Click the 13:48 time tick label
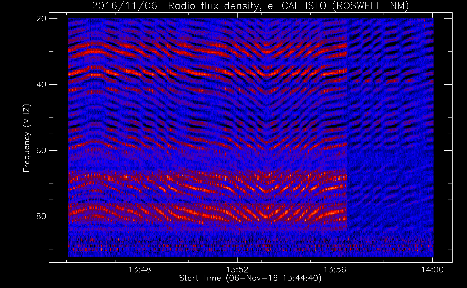This screenshot has width=467, height=288. pyautogui.click(x=140, y=270)
